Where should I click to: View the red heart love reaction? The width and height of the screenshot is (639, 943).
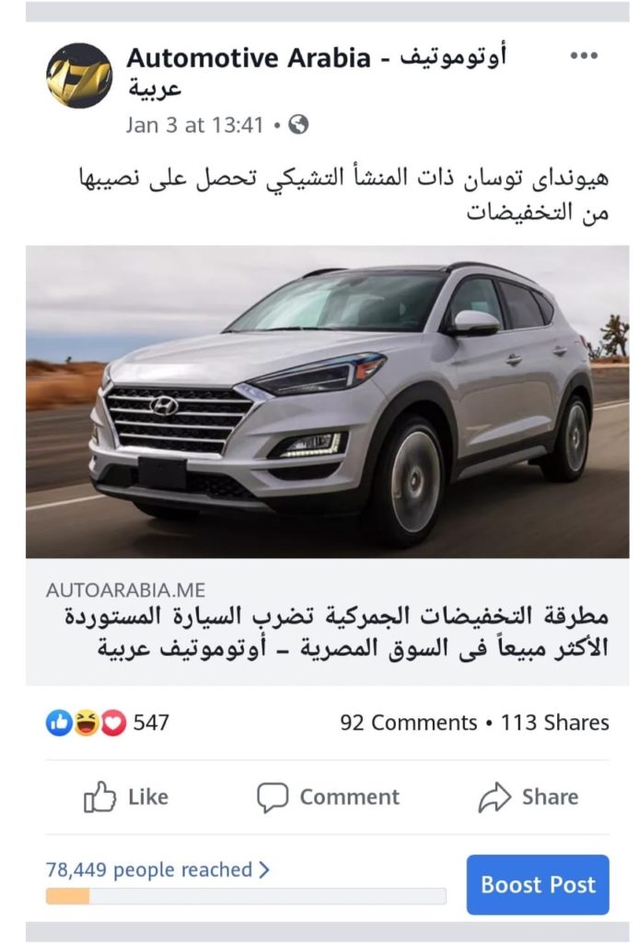113,723
